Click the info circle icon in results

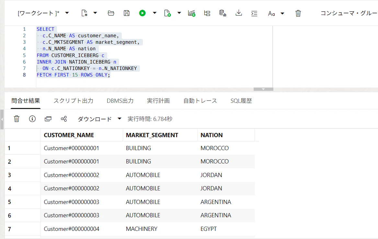point(32,119)
